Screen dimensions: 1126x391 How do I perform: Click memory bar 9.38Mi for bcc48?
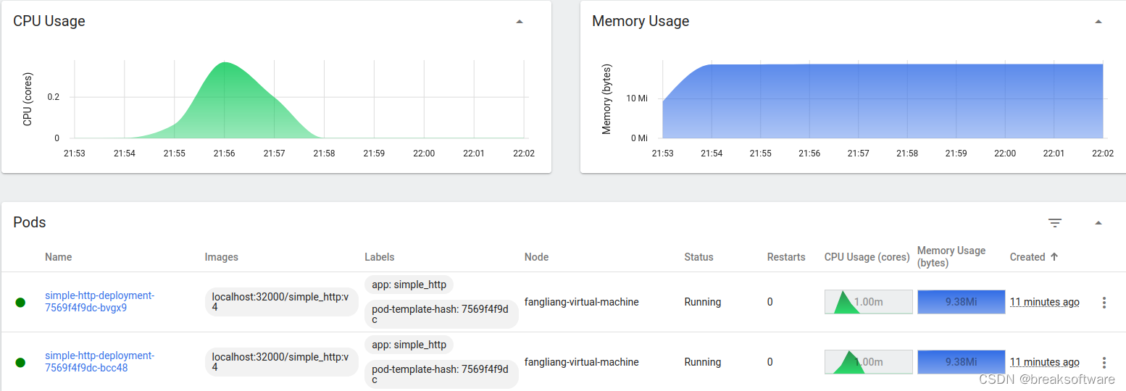click(x=961, y=362)
